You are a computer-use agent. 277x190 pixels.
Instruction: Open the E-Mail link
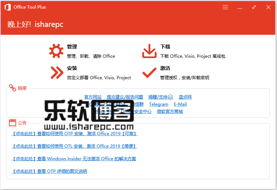[180, 104]
